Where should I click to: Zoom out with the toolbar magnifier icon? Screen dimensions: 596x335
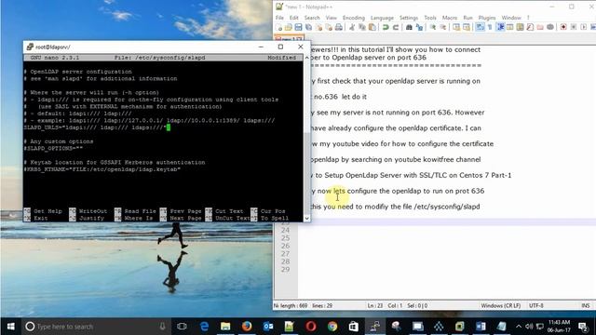[x=443, y=27]
